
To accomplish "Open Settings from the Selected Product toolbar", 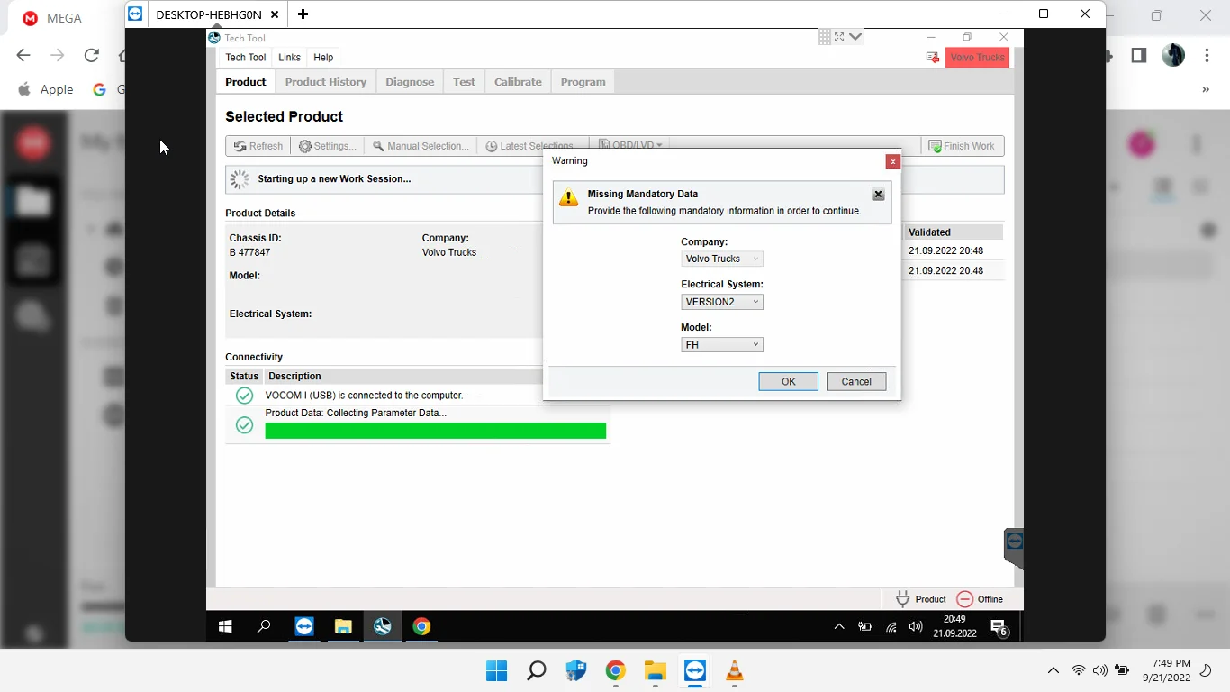I will (x=328, y=146).
